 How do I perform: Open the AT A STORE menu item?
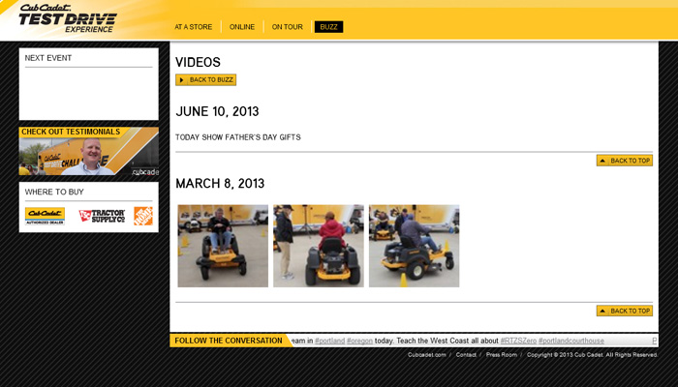click(x=194, y=27)
